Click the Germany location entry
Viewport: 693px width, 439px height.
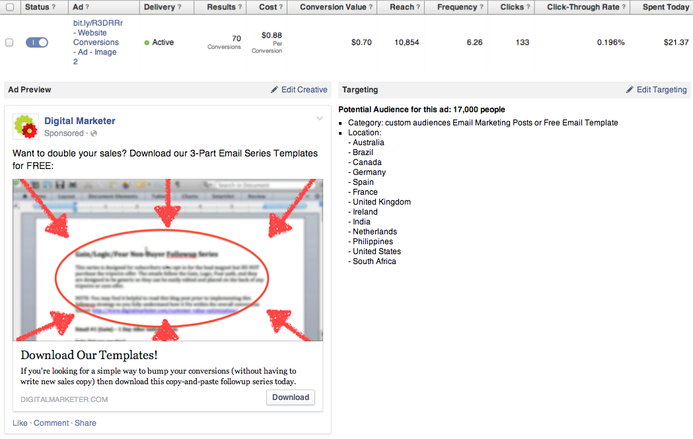pos(369,172)
